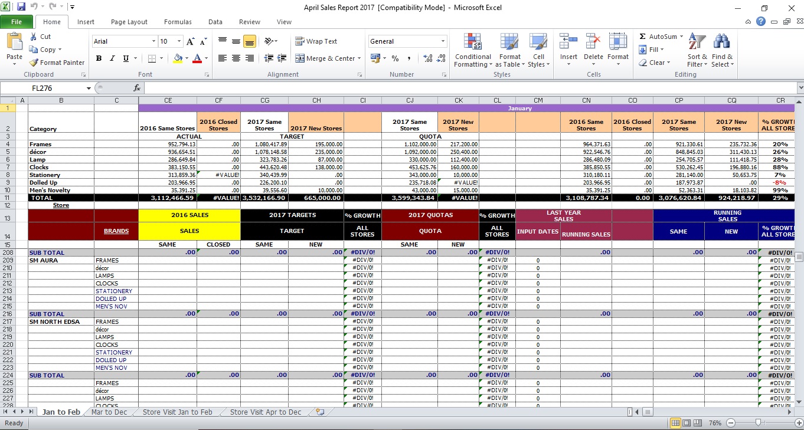Apply Middle Align to cells
Image resolution: width=804 pixels, height=430 pixels.
[236, 41]
